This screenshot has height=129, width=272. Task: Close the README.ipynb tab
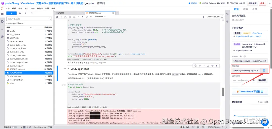pyautogui.click(x=113, y=13)
